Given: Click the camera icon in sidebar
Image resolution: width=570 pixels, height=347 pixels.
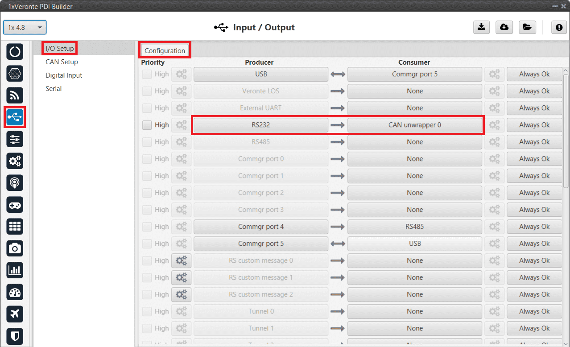Looking at the screenshot, I should [x=15, y=248].
